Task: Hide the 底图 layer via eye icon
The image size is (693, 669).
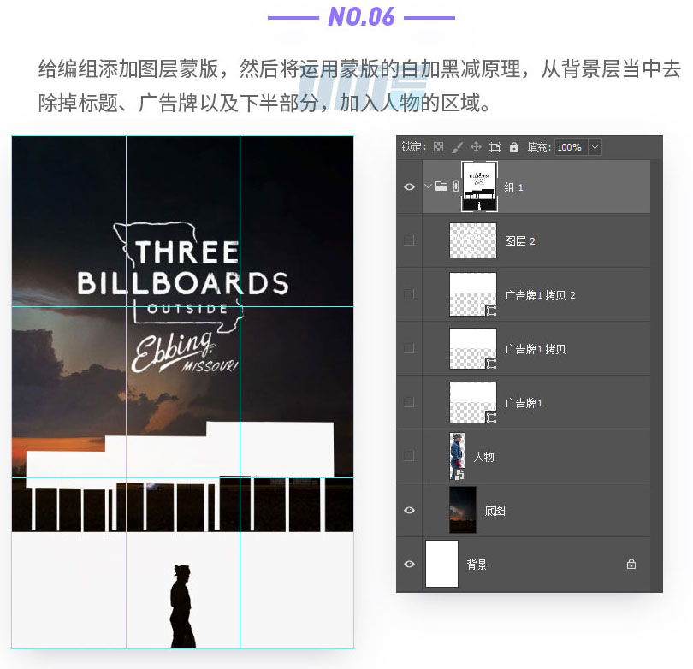Action: (x=409, y=511)
